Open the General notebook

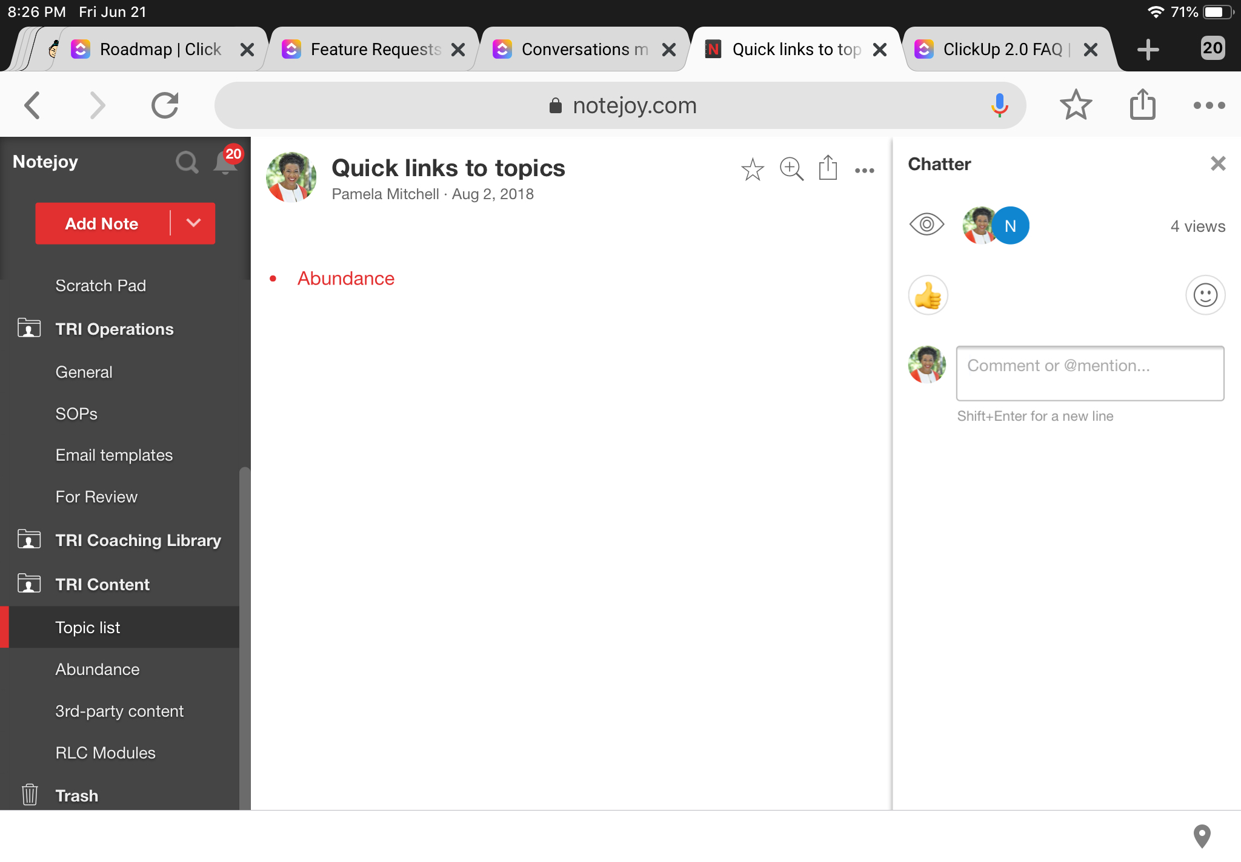(x=84, y=372)
